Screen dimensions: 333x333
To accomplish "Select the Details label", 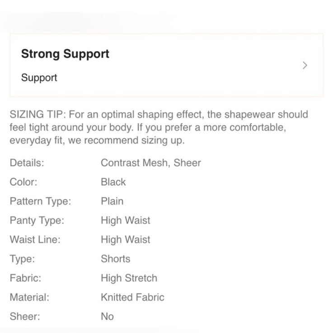I will coord(27,163).
